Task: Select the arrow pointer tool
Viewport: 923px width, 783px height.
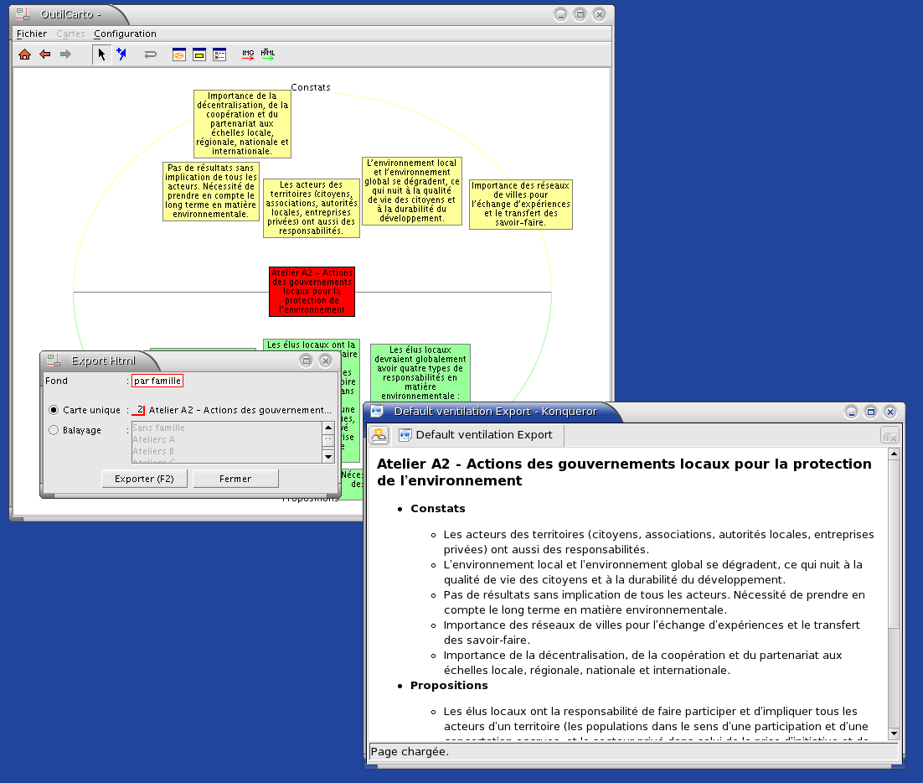Action: click(x=101, y=54)
